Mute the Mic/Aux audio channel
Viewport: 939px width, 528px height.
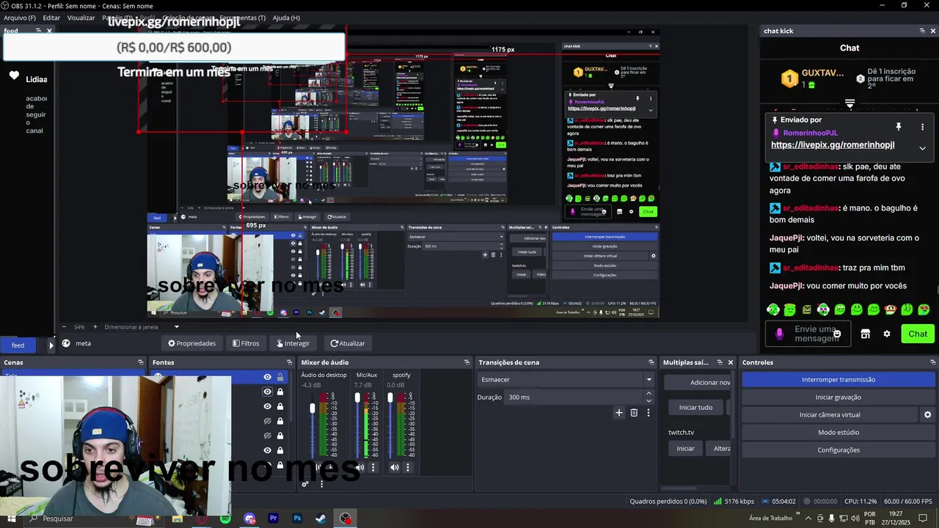coord(360,467)
